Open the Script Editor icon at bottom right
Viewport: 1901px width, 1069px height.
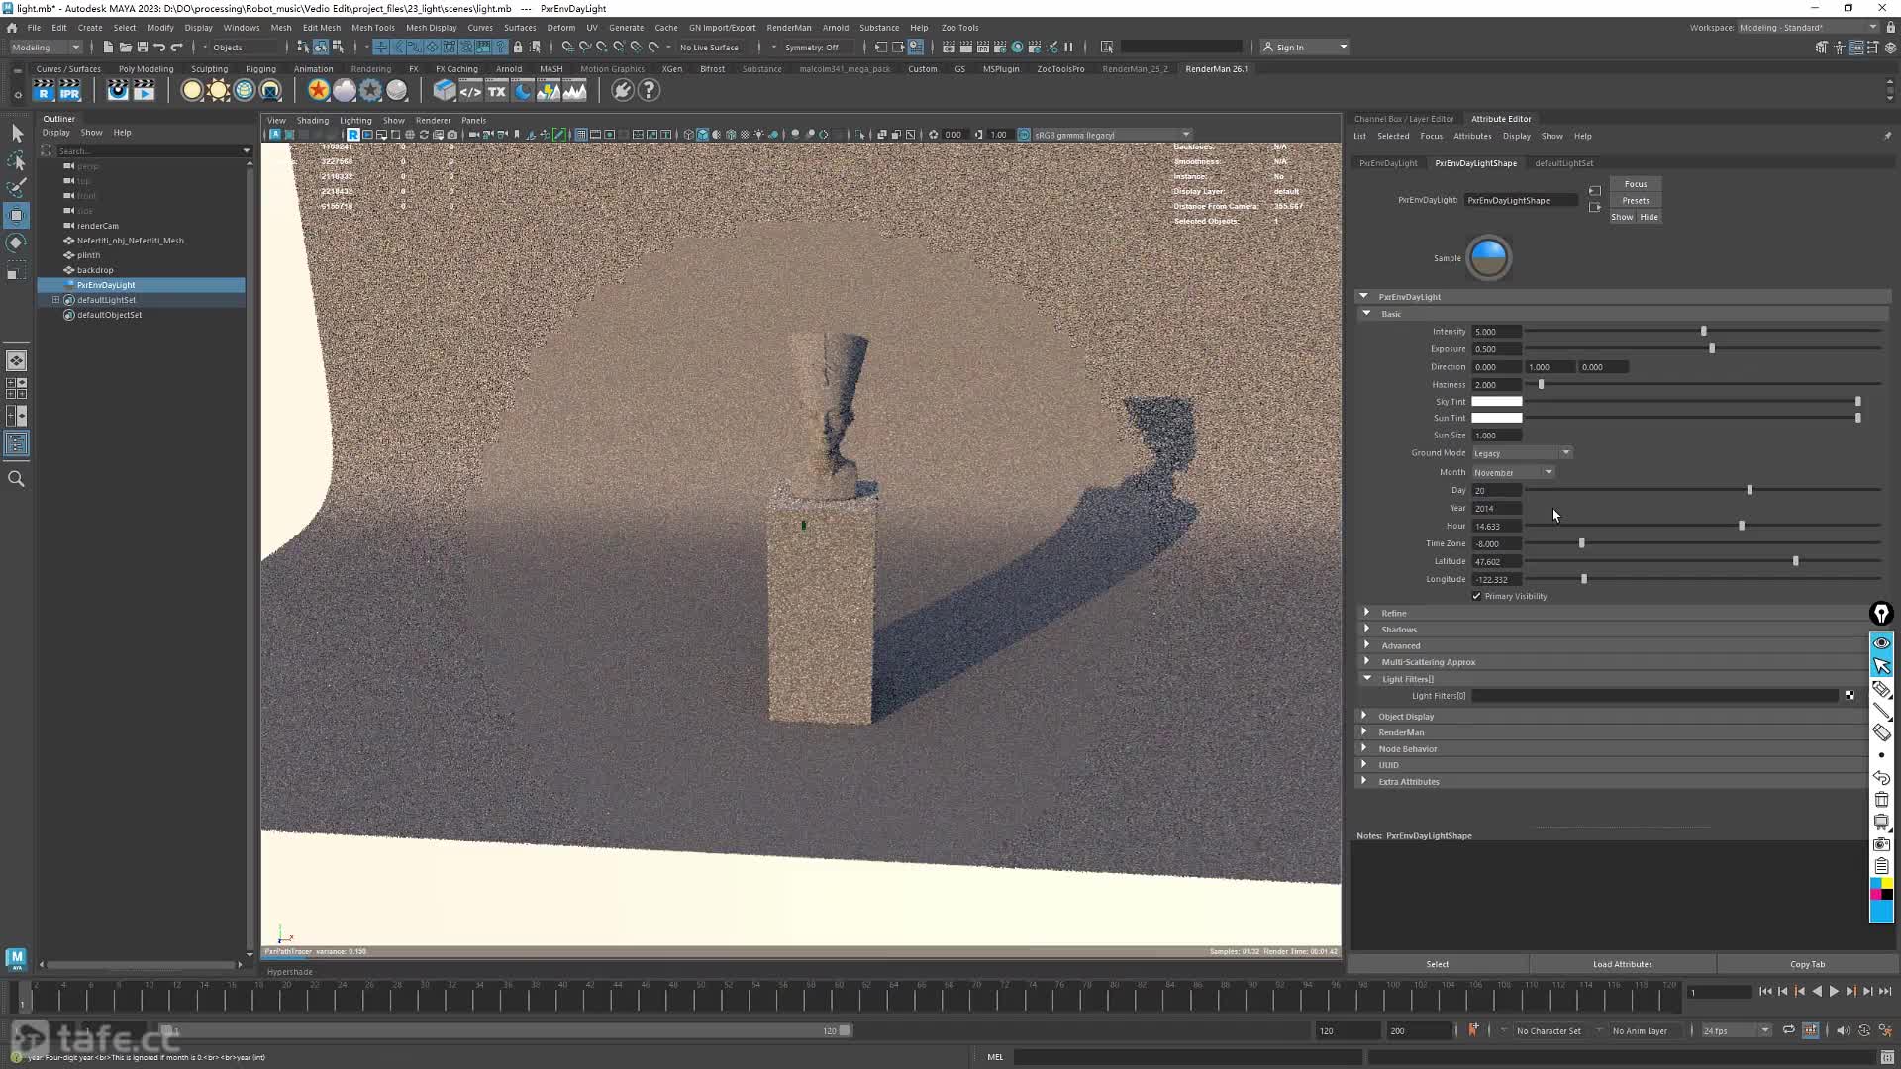pyautogui.click(x=1886, y=1057)
